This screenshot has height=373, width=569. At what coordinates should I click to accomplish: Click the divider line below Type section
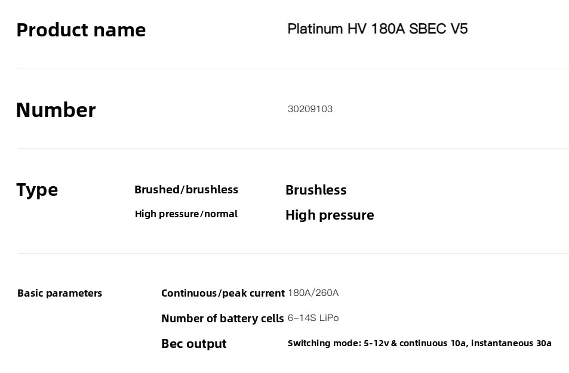[293, 253]
